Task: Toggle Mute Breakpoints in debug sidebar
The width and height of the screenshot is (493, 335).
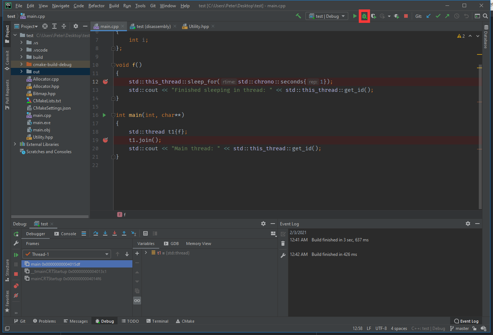Action: [x=16, y=295]
